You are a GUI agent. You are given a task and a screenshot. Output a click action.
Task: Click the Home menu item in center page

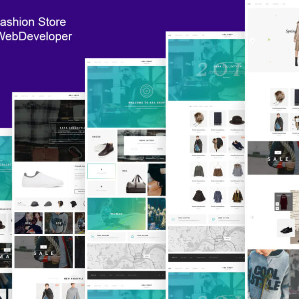[x=89, y=62]
